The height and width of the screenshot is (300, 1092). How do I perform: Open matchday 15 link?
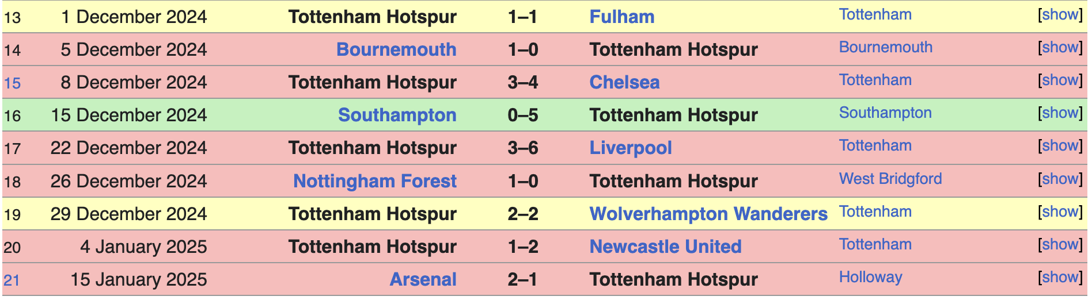coord(12,83)
